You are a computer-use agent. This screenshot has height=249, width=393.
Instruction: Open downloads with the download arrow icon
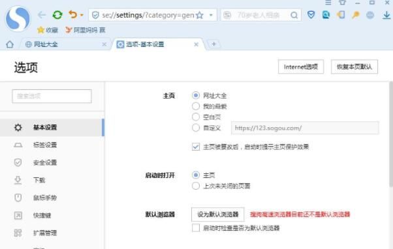point(386,15)
